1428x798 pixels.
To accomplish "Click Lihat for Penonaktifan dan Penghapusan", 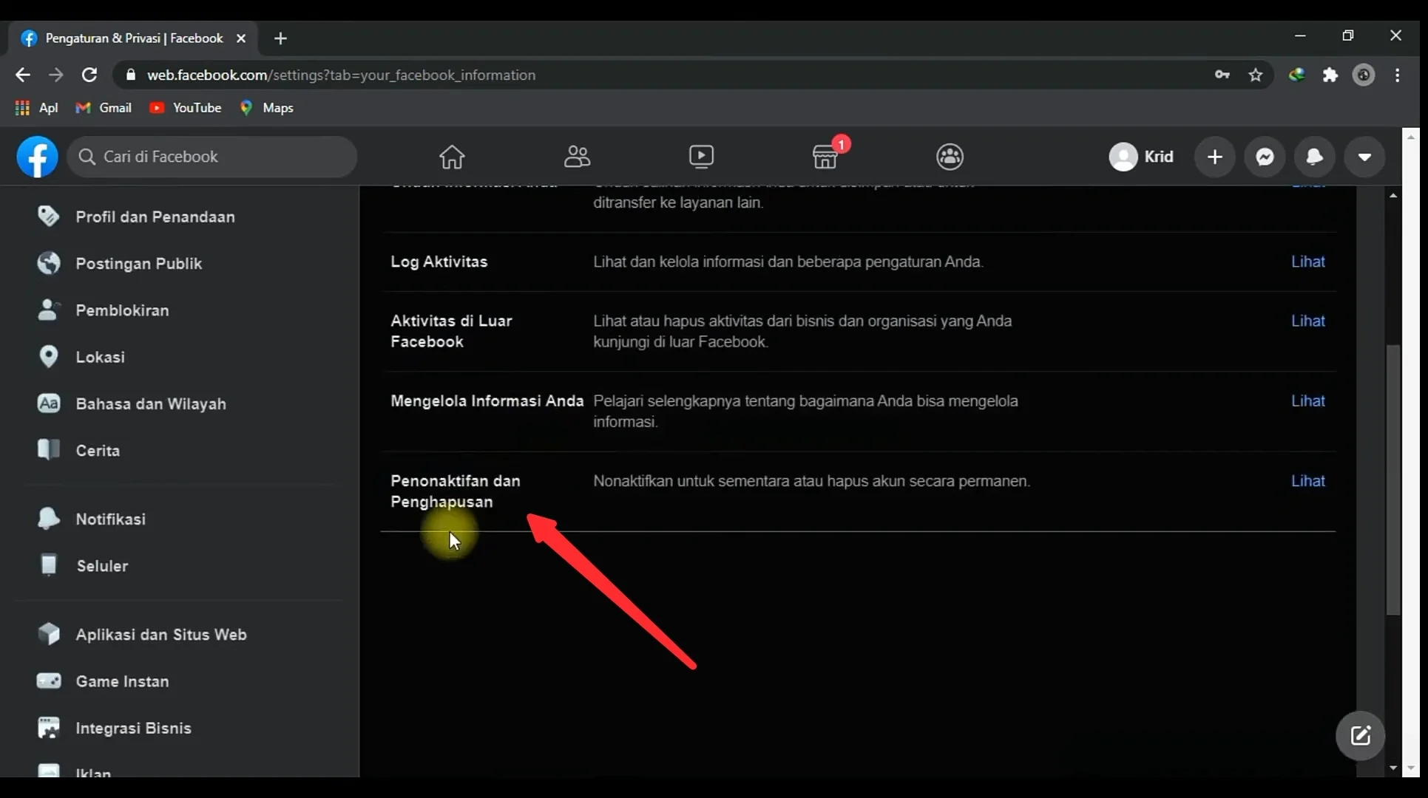I will pyautogui.click(x=1307, y=481).
